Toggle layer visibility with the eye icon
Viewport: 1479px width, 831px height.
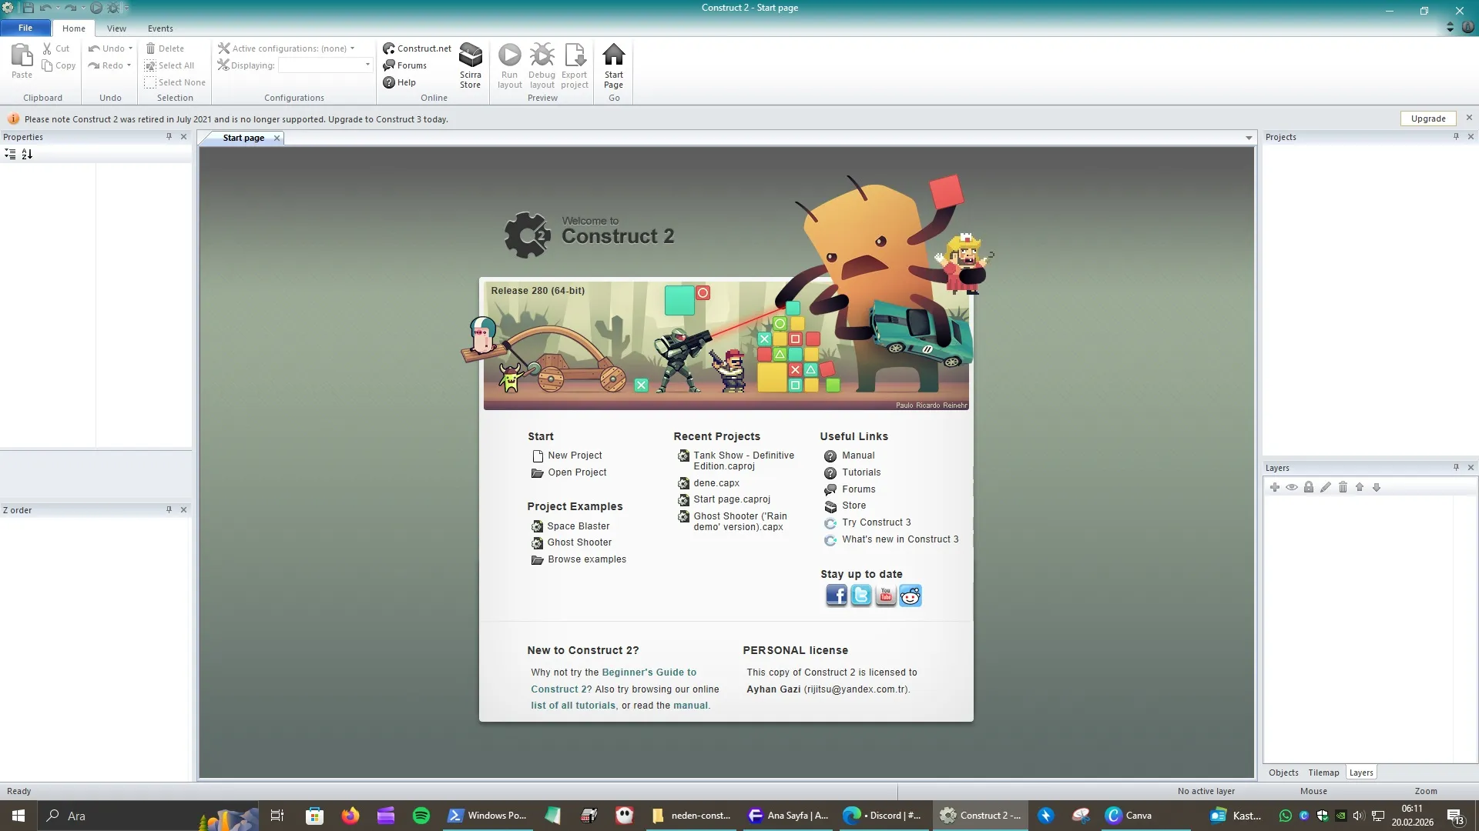coord(1292,487)
